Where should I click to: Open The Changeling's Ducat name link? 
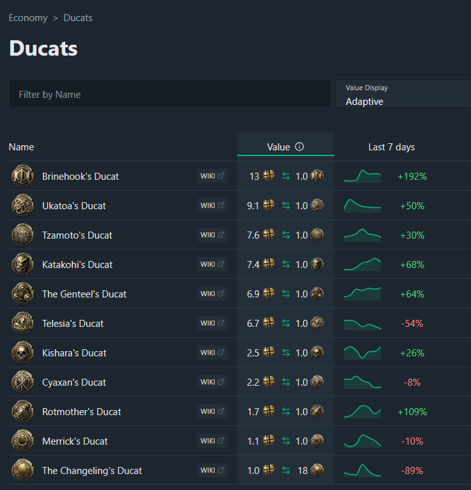(92, 470)
